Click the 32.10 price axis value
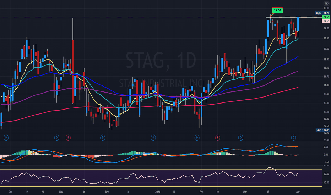 click(x=326, y=68)
